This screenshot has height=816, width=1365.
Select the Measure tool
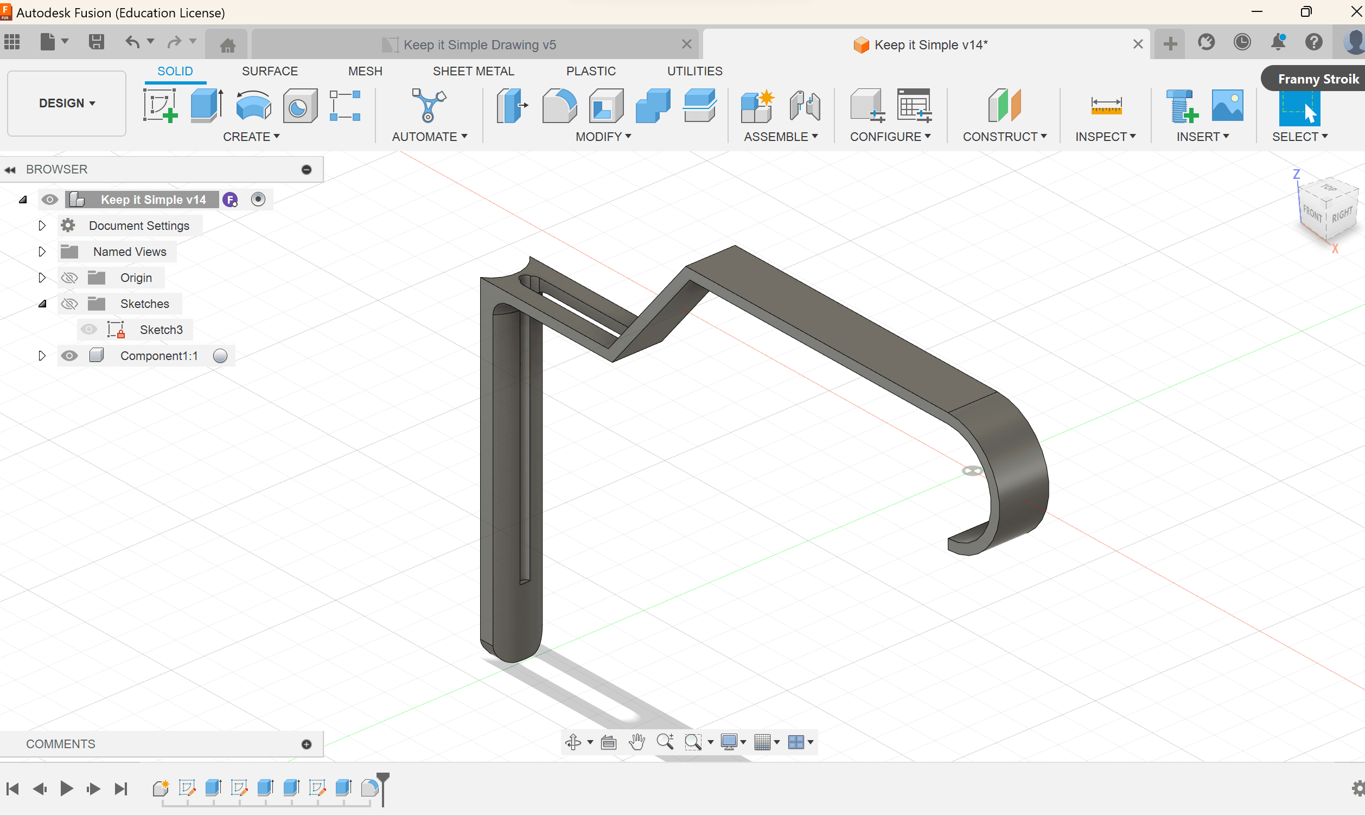pos(1106,106)
